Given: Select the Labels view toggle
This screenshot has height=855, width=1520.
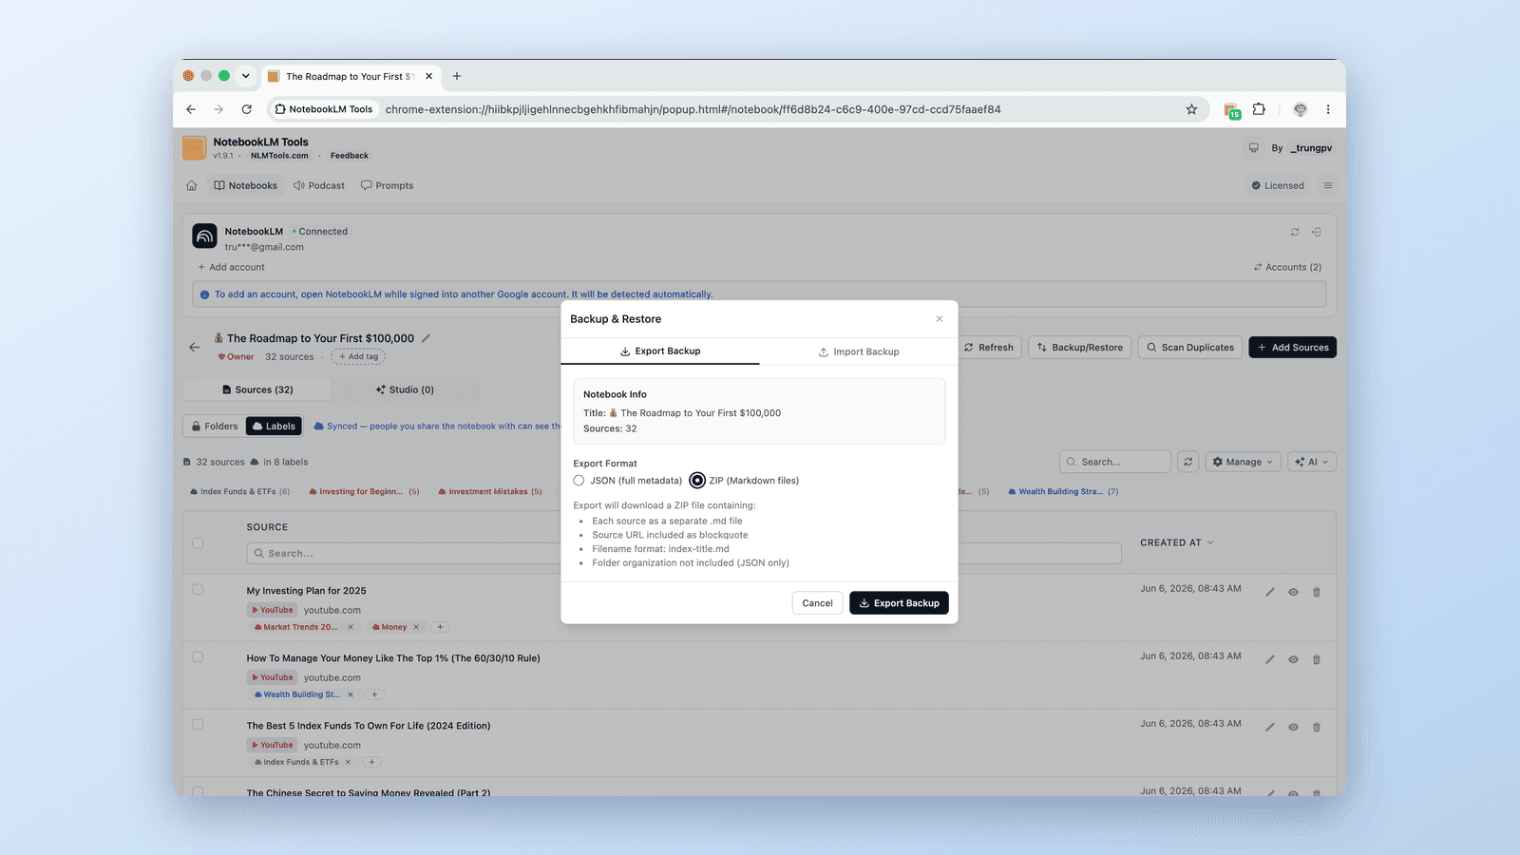Looking at the screenshot, I should pos(274,427).
